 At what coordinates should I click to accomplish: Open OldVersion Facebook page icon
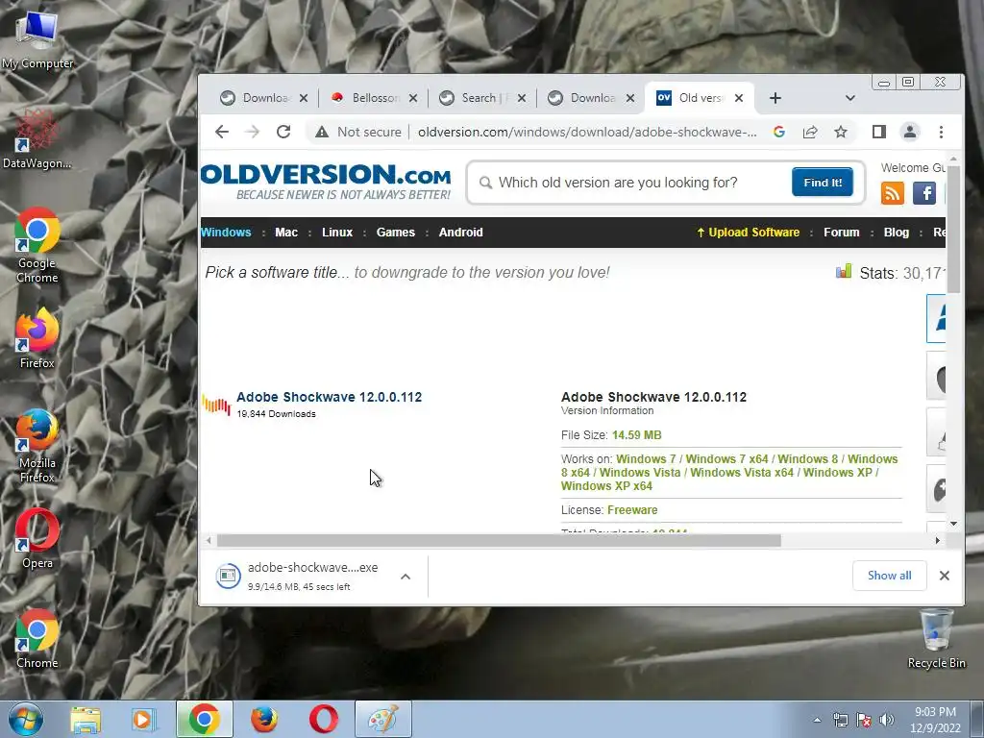point(924,193)
